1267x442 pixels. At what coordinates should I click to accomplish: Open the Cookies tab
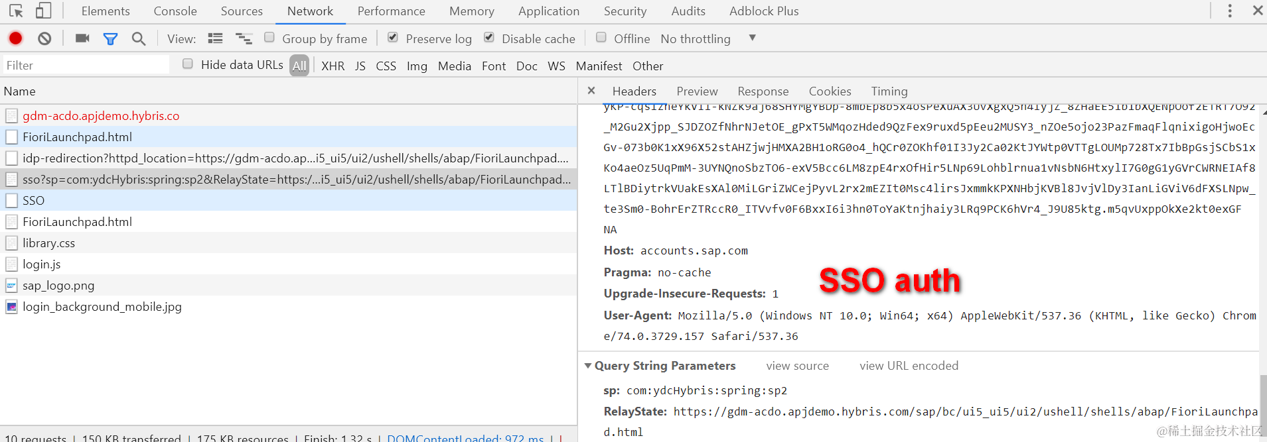pyautogui.click(x=830, y=91)
